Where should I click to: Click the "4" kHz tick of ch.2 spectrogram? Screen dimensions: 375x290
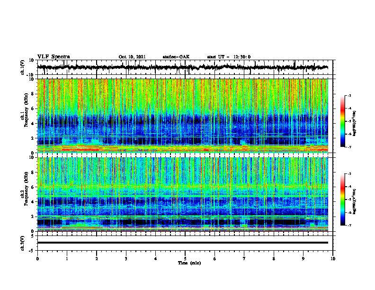(33, 202)
